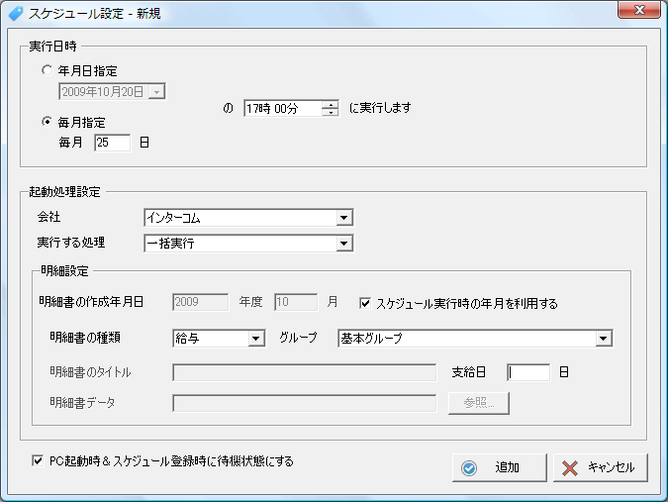Click the 参照... browse button
This screenshot has width=668, height=502.
[479, 403]
